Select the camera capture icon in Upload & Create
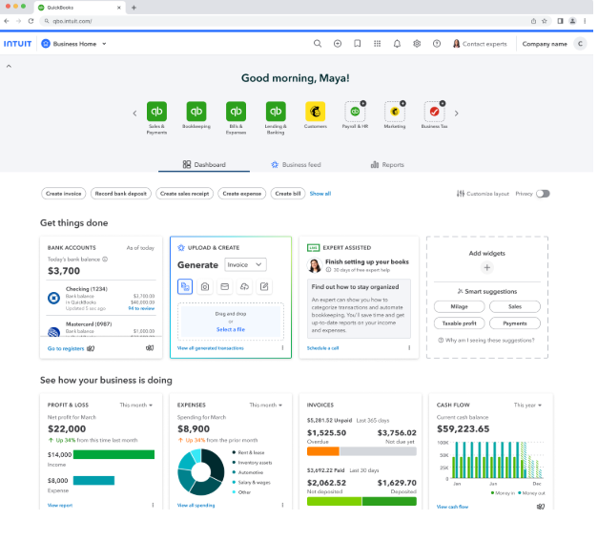The height and width of the screenshot is (541, 598). click(204, 286)
